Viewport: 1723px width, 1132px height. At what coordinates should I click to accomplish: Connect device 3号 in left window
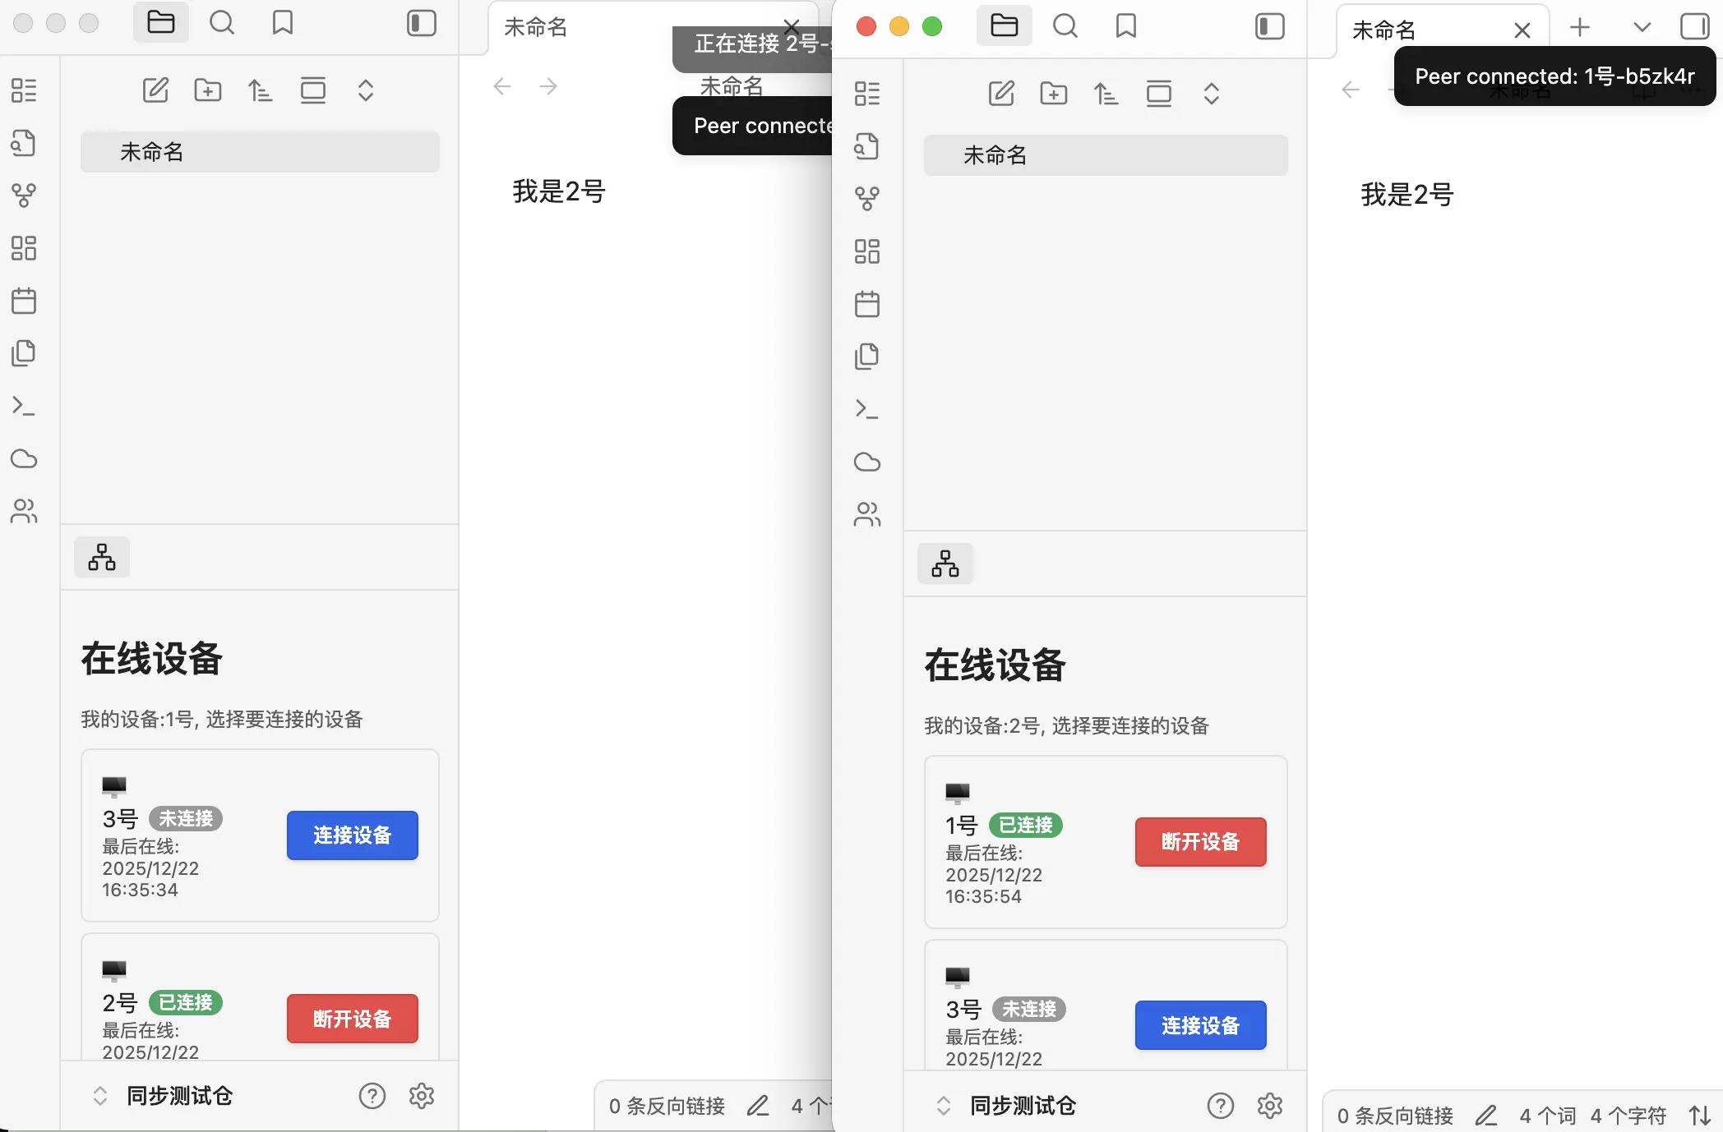coord(352,835)
